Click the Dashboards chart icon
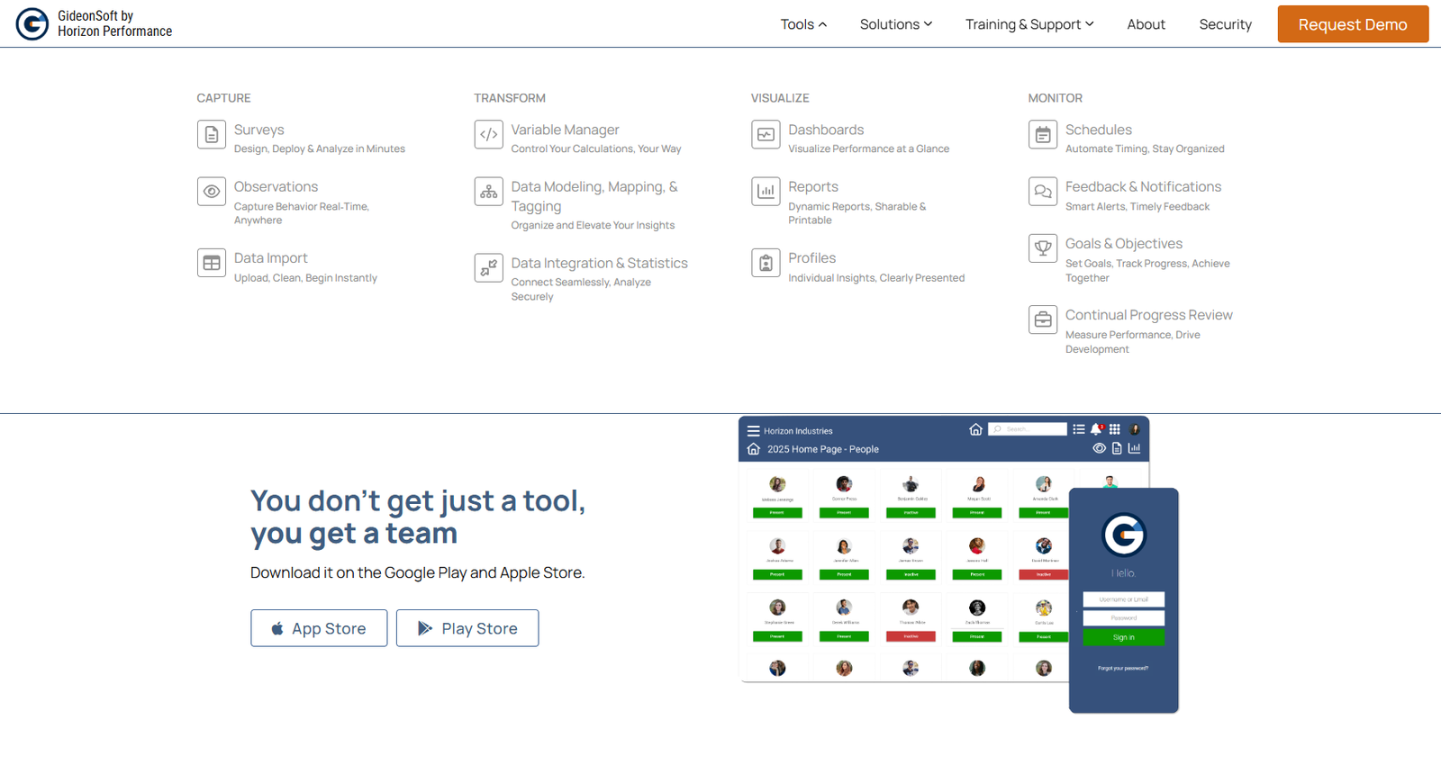This screenshot has width=1441, height=765. 766,135
